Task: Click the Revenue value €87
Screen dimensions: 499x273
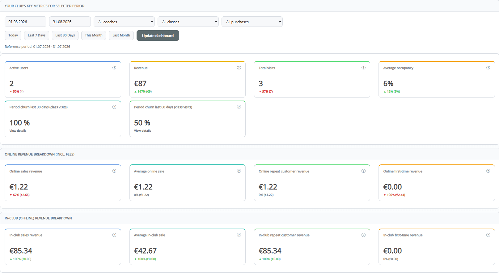Action: tap(140, 84)
